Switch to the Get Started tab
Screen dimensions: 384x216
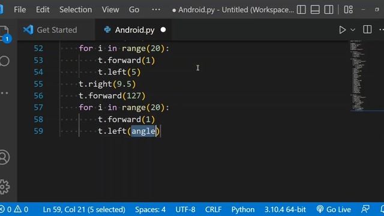pos(56,30)
